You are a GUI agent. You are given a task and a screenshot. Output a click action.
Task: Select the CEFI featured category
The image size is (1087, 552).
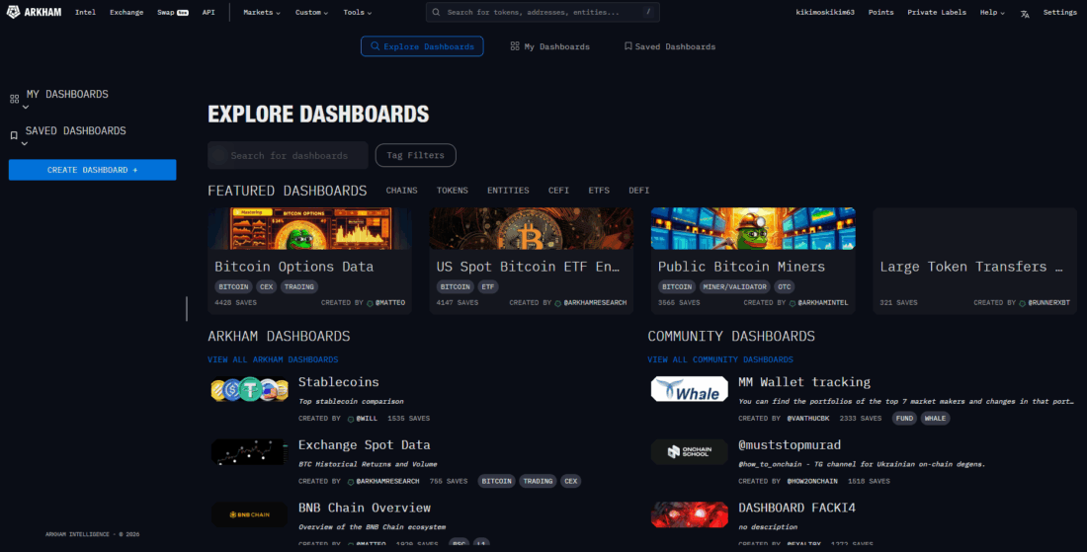558,191
